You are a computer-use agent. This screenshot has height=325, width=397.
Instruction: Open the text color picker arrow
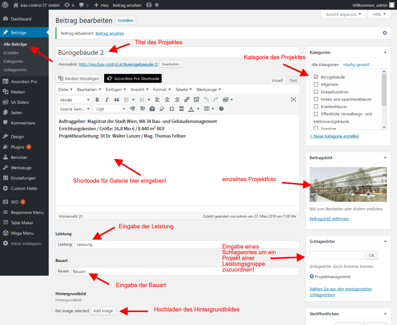(x=198, y=109)
